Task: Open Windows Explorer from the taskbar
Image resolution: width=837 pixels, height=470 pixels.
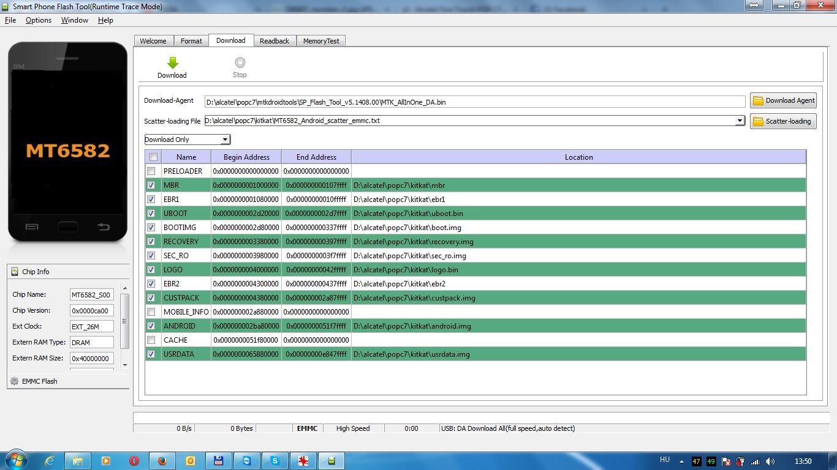Action: 78,461
